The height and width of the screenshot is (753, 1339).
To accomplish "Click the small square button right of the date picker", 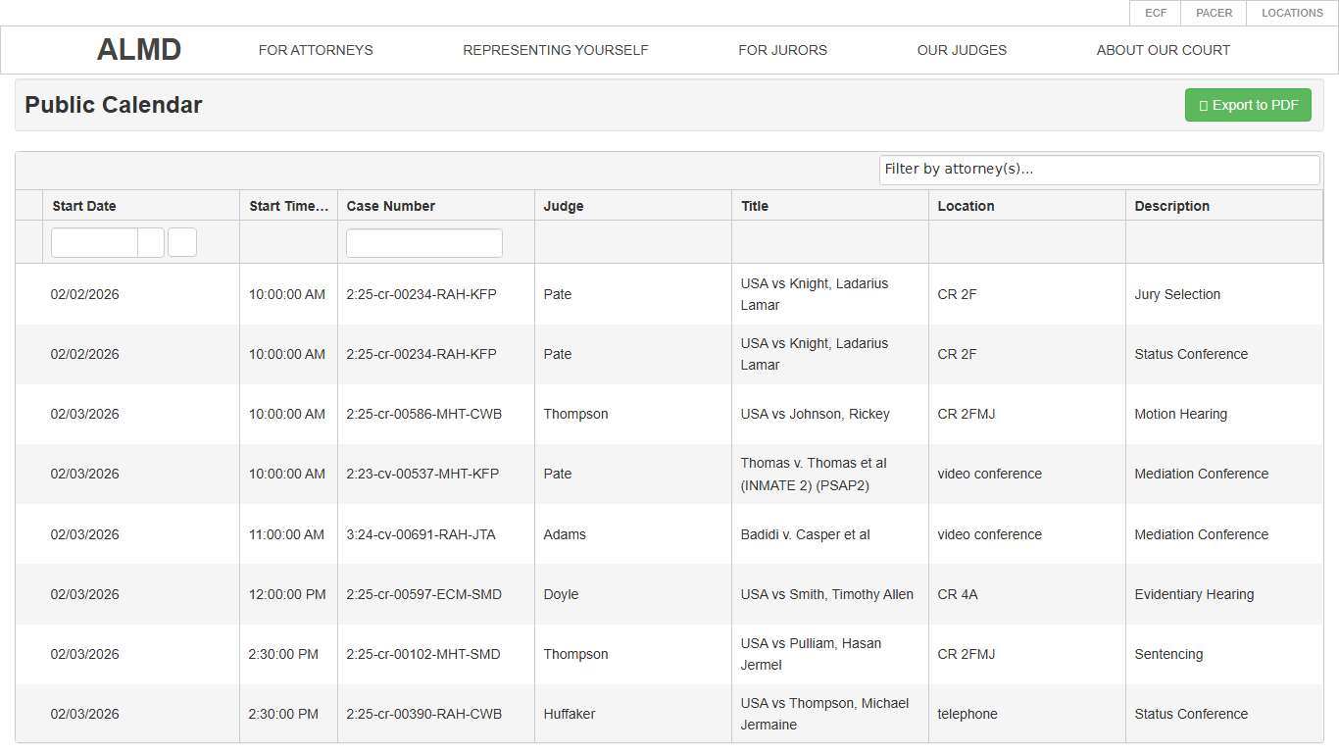I will point(182,242).
